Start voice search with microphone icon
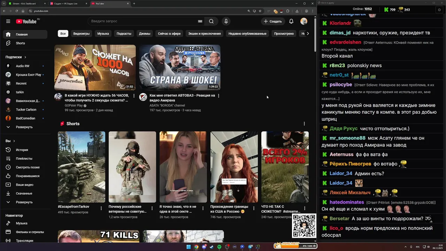This screenshot has height=251, width=446. [x=226, y=21]
